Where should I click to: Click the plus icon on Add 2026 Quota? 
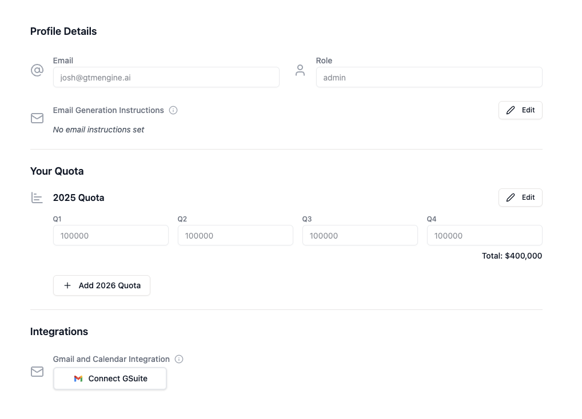tap(67, 285)
